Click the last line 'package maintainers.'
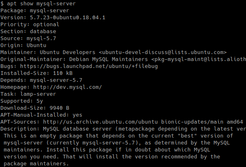 pyautogui.click(x=36, y=164)
